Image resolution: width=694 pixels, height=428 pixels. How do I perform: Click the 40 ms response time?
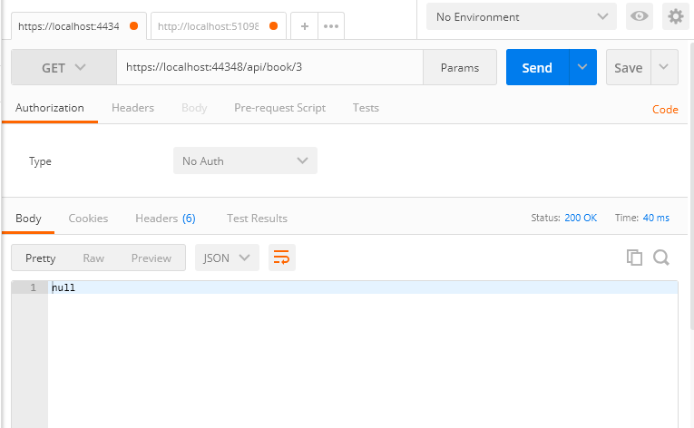coord(656,218)
